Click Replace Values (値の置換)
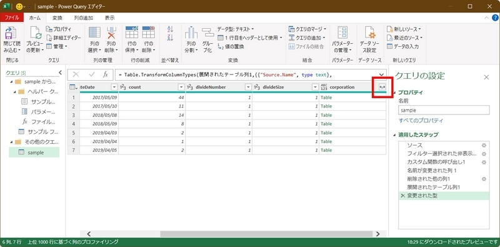 coord(231,46)
